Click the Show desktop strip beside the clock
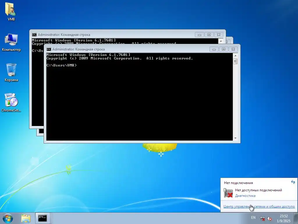Screen dimensions: 298x224 296,218
